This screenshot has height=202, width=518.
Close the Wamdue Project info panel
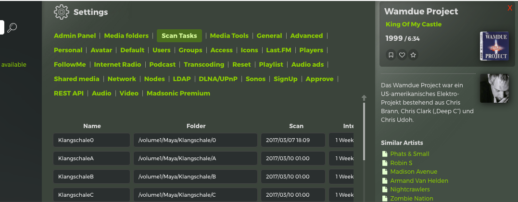(510, 8)
